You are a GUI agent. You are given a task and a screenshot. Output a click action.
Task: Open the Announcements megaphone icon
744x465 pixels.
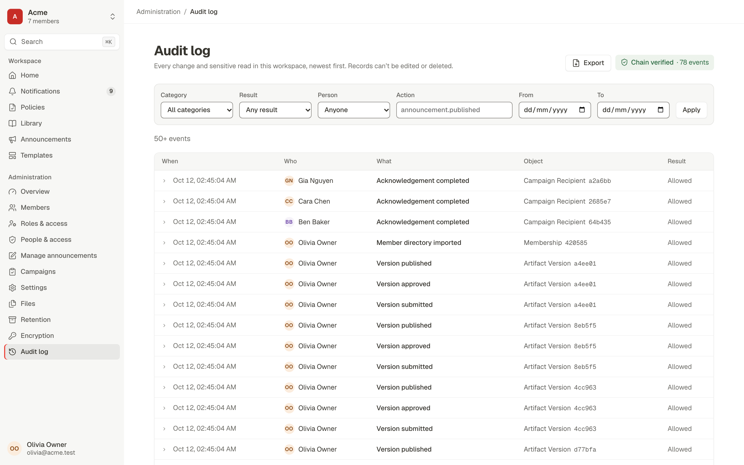pyautogui.click(x=12, y=139)
